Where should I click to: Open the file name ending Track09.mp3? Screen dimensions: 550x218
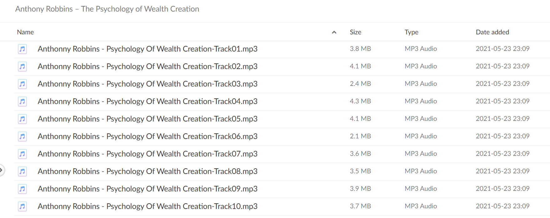(x=148, y=189)
